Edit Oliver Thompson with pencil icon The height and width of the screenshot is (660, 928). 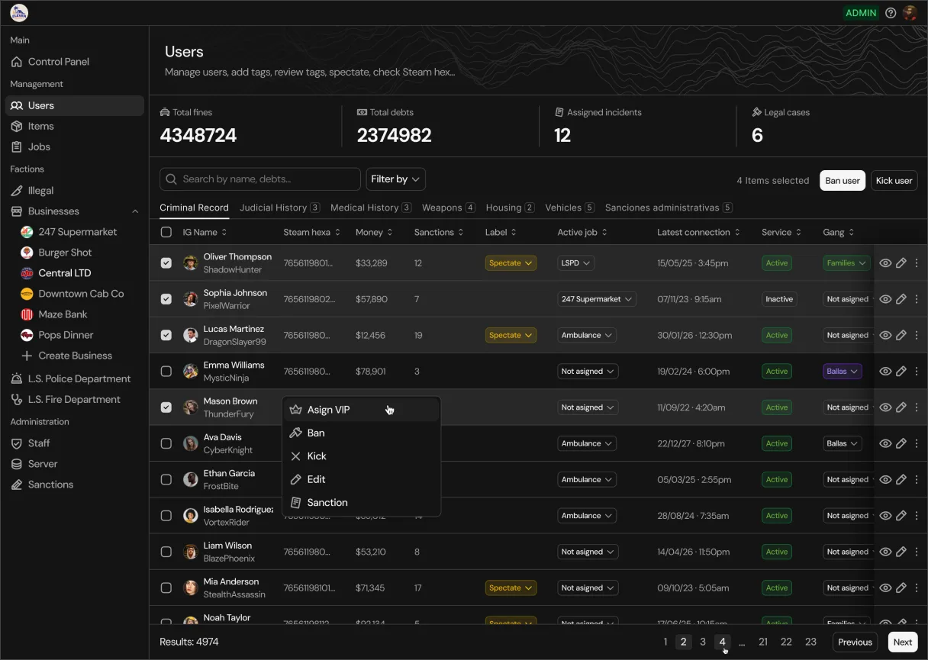901,263
